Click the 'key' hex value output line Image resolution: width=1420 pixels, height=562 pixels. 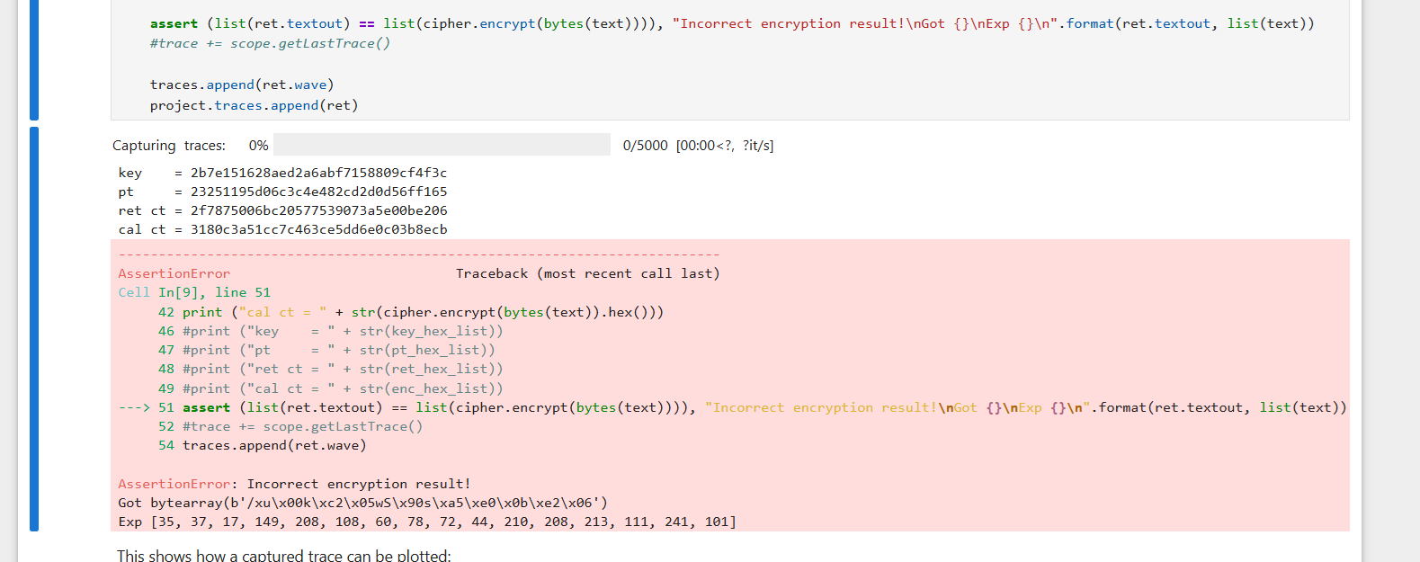pos(282,173)
